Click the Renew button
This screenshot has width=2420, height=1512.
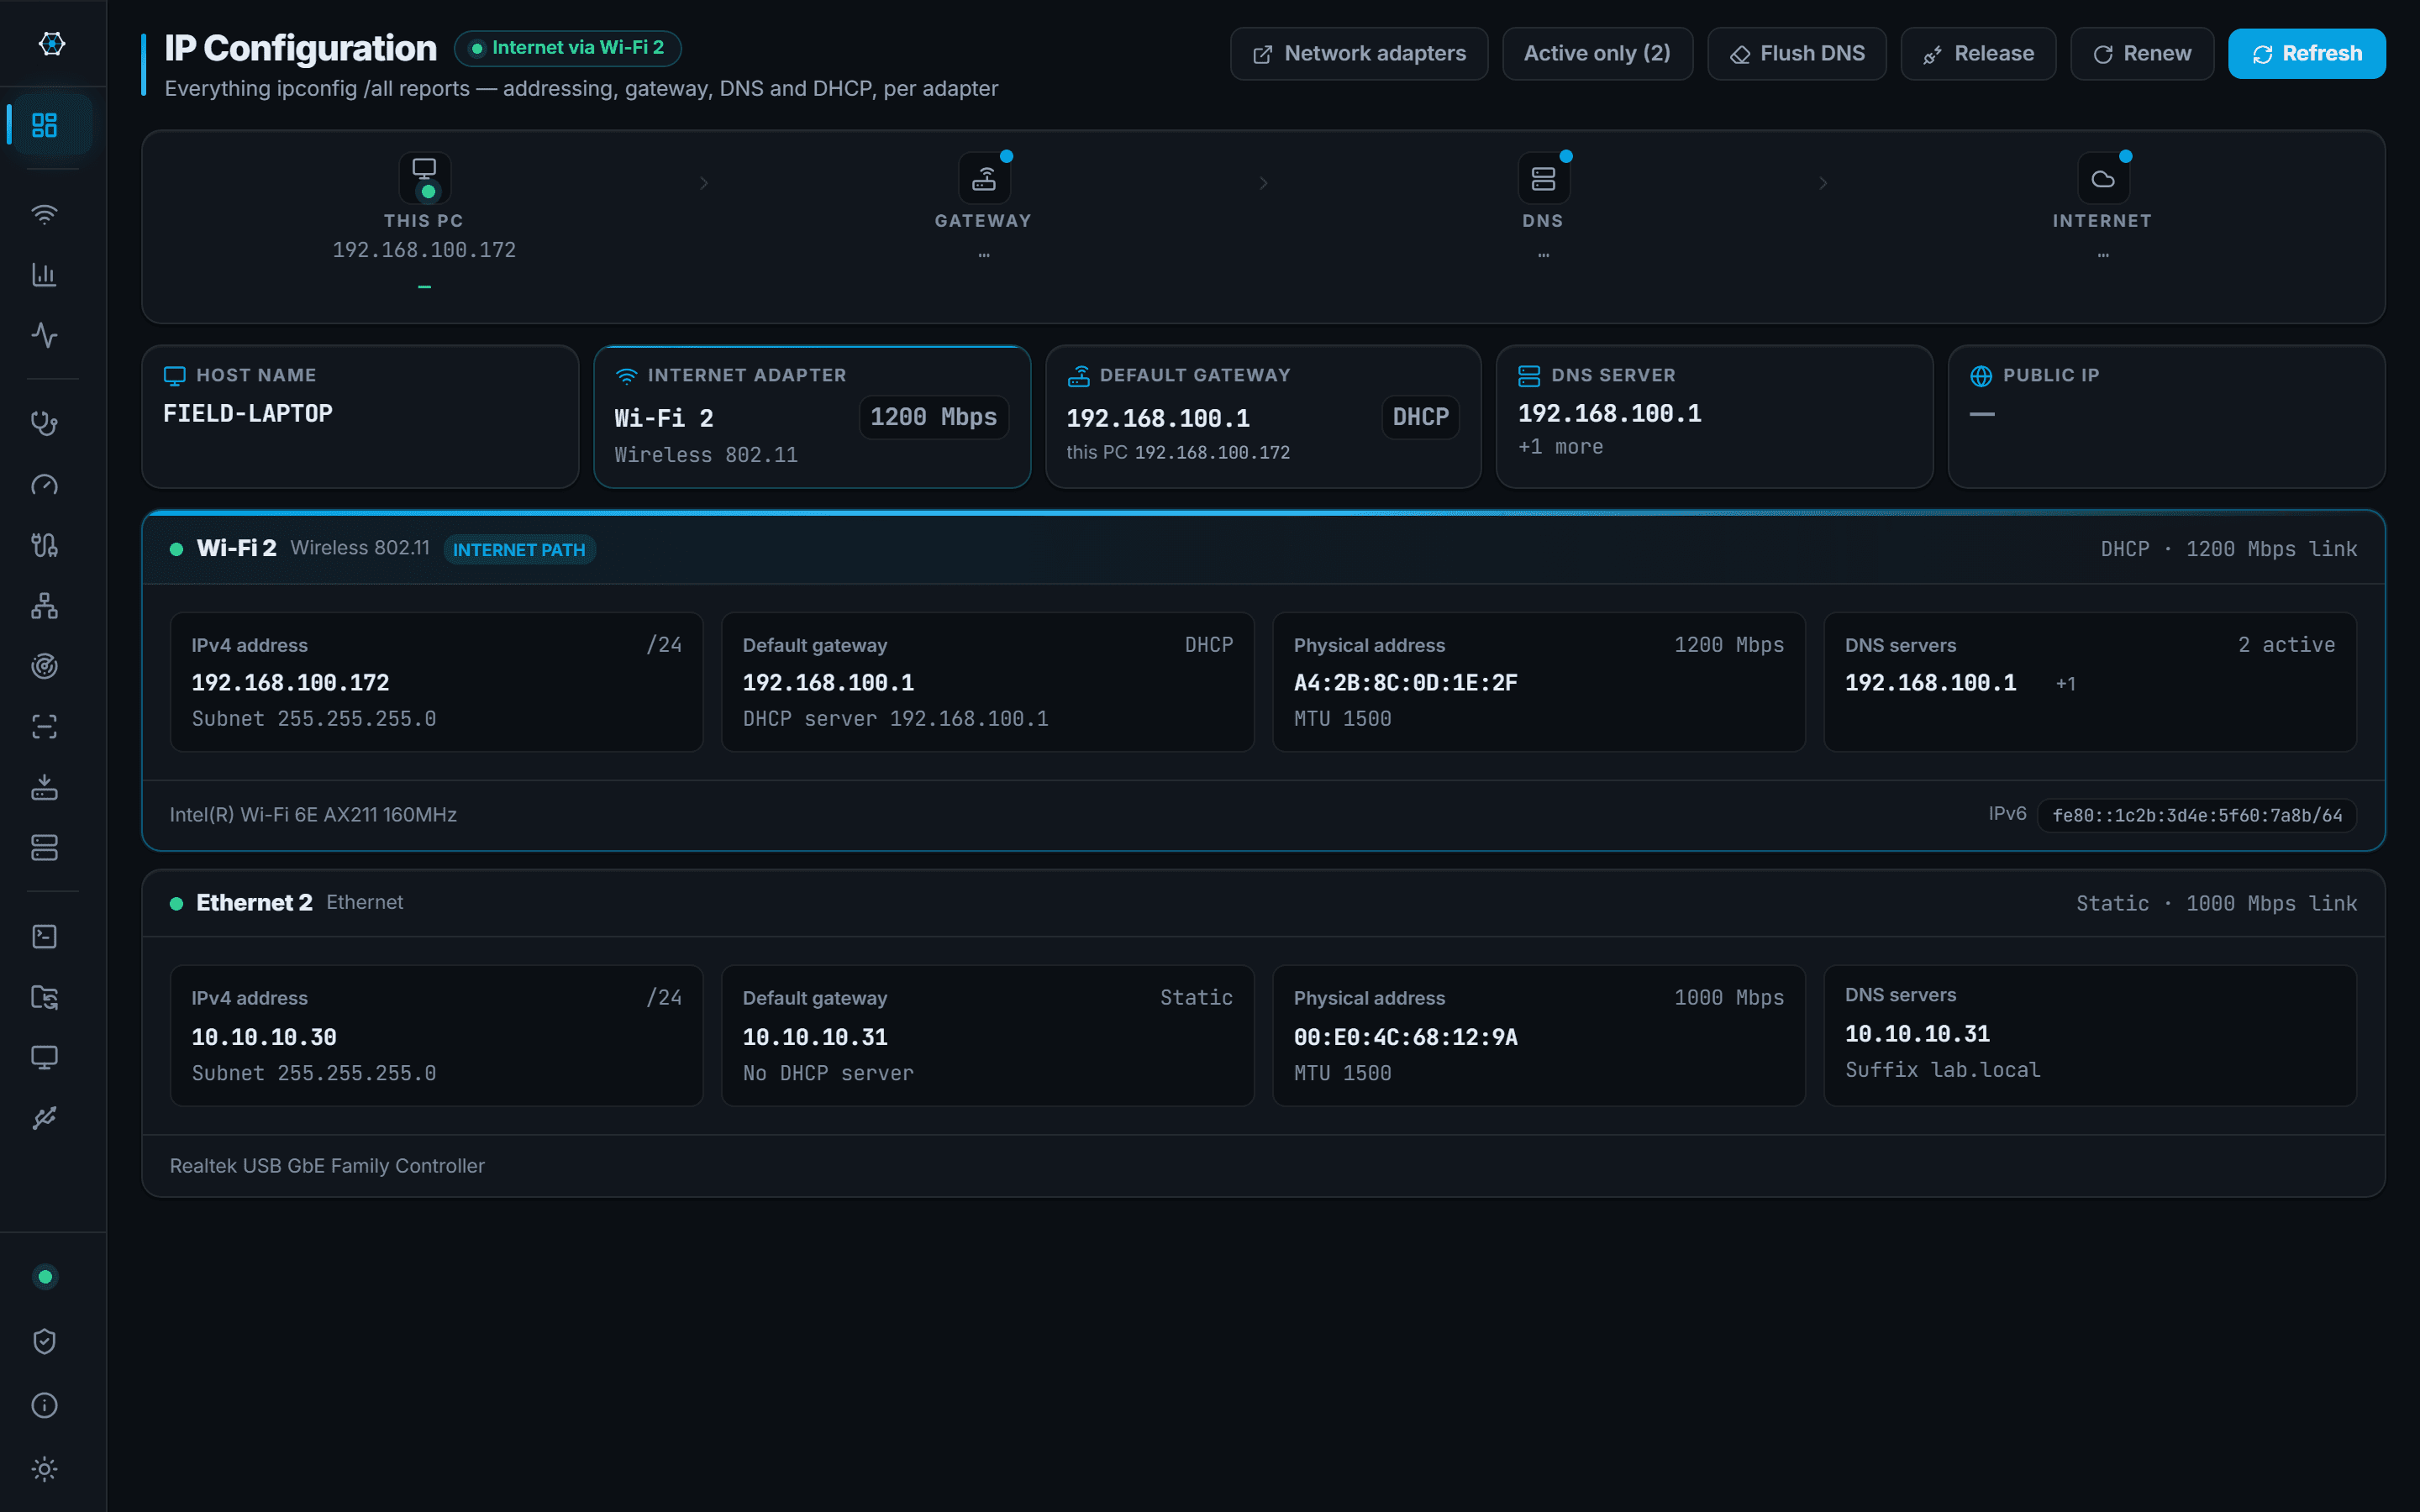point(2142,53)
